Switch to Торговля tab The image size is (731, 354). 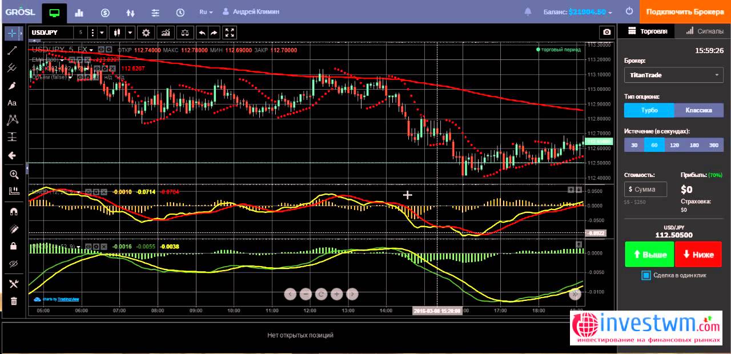647,31
